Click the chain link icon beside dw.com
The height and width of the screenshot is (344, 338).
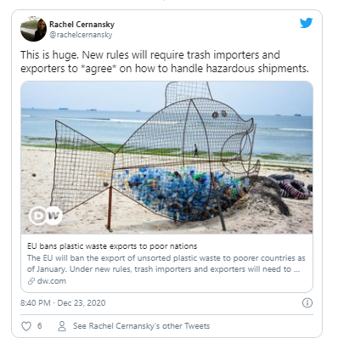pyautogui.click(x=31, y=281)
